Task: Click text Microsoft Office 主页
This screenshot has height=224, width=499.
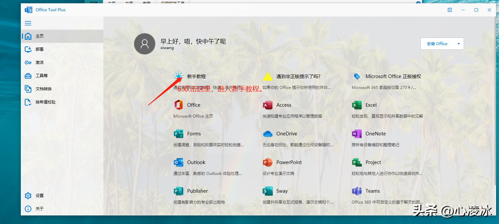Action: point(193,116)
